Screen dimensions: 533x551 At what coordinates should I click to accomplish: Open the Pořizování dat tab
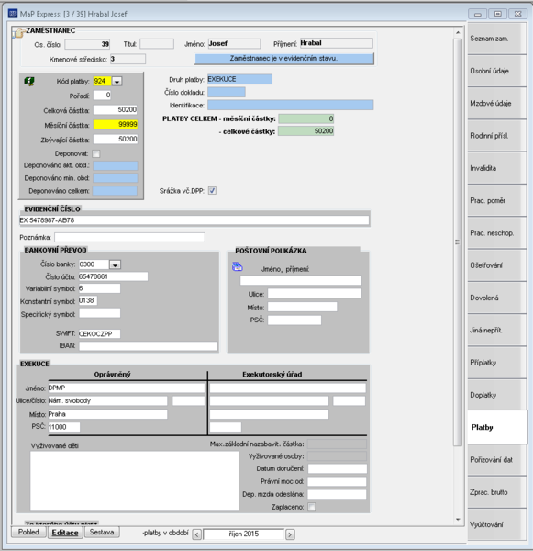[497, 460]
